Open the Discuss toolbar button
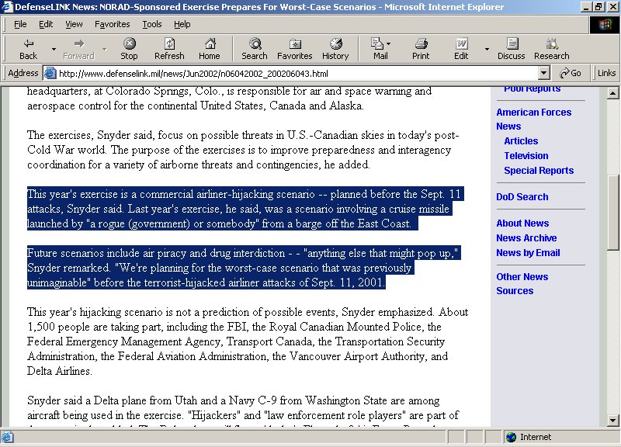Screen dimensions: 621x447 pyautogui.click(x=512, y=49)
